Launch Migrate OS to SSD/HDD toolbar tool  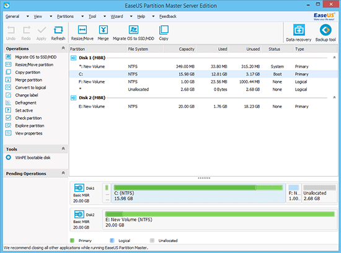(x=133, y=33)
